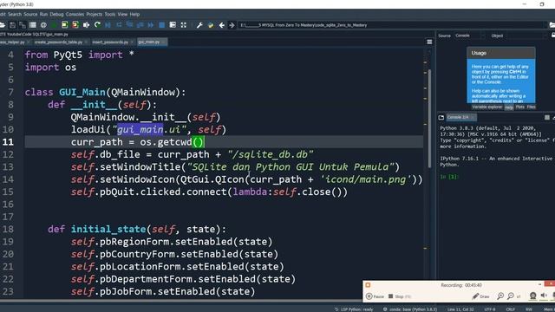Screen dimensions: 555x312
Task: Open Preferences with the wrench icon
Action: point(199,25)
